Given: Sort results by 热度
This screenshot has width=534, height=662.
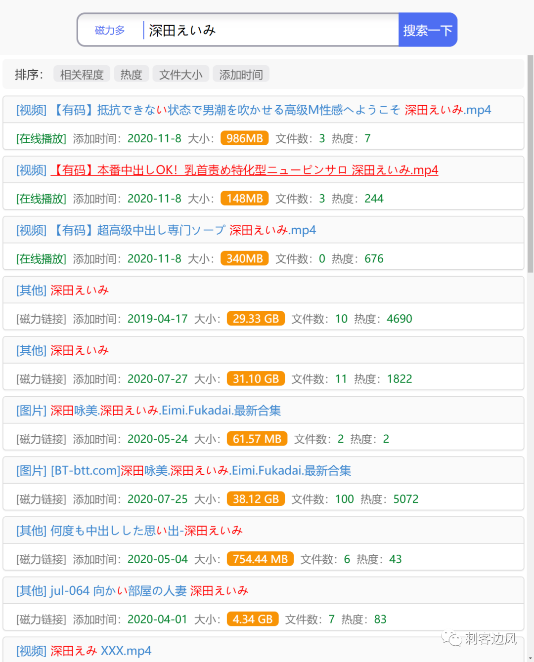Looking at the screenshot, I should coord(131,75).
